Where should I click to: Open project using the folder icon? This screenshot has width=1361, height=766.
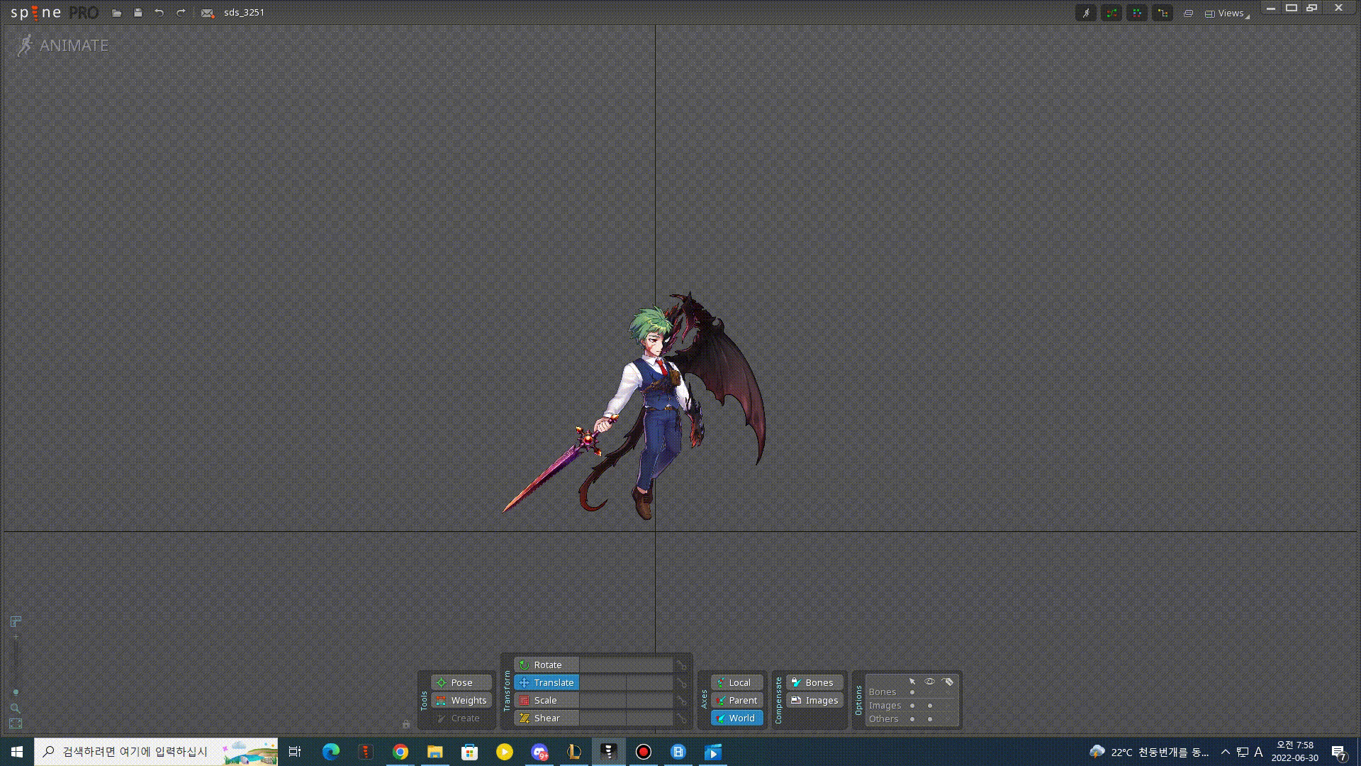[x=117, y=13]
